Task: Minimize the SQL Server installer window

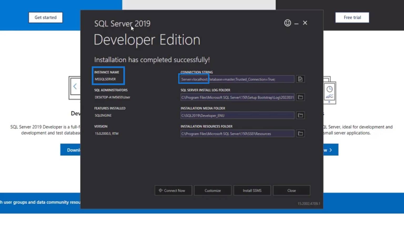Action: point(296,24)
